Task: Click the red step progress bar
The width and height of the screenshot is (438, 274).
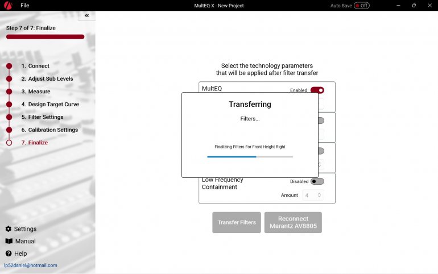Action: pos(46,37)
